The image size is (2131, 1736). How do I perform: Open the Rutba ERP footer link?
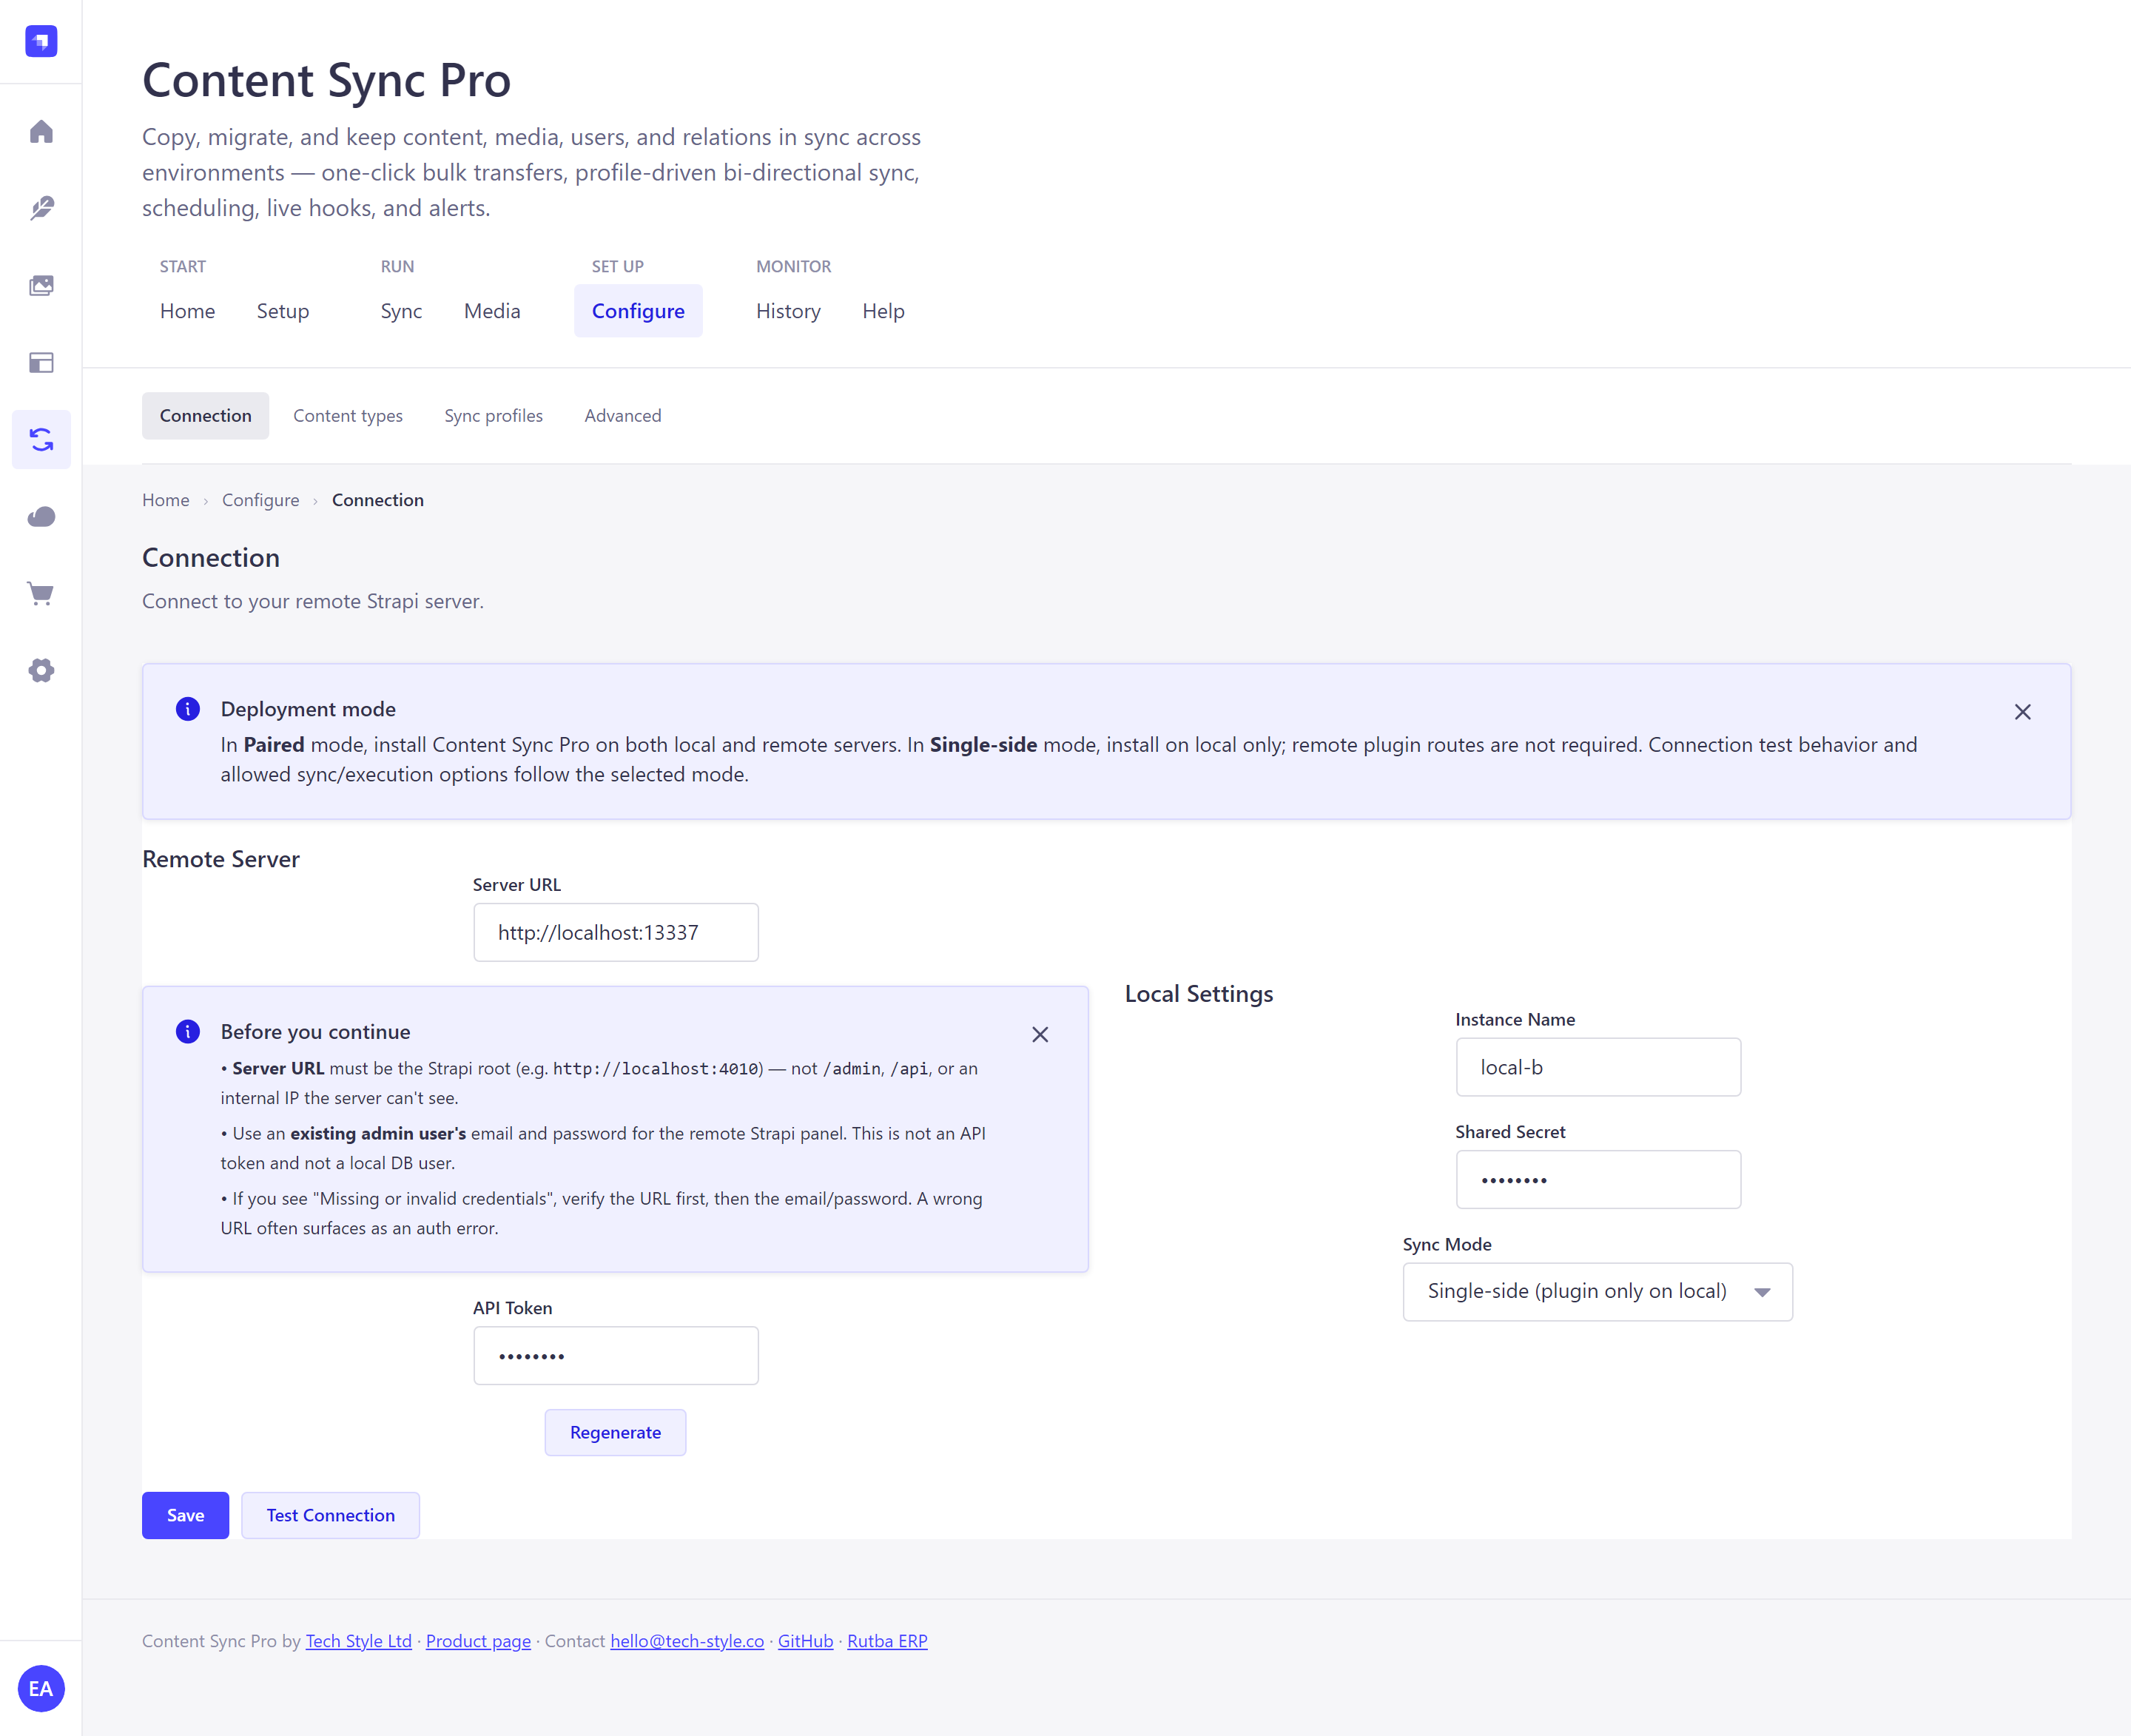pos(887,1641)
